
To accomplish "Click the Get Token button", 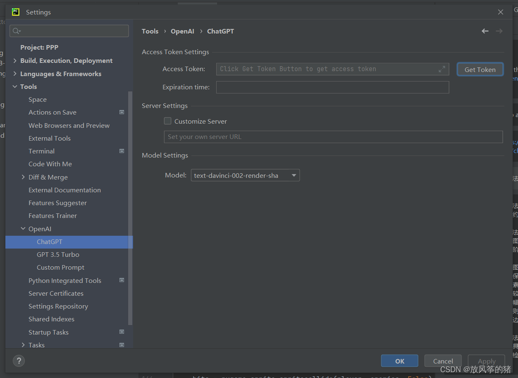I will pos(480,69).
